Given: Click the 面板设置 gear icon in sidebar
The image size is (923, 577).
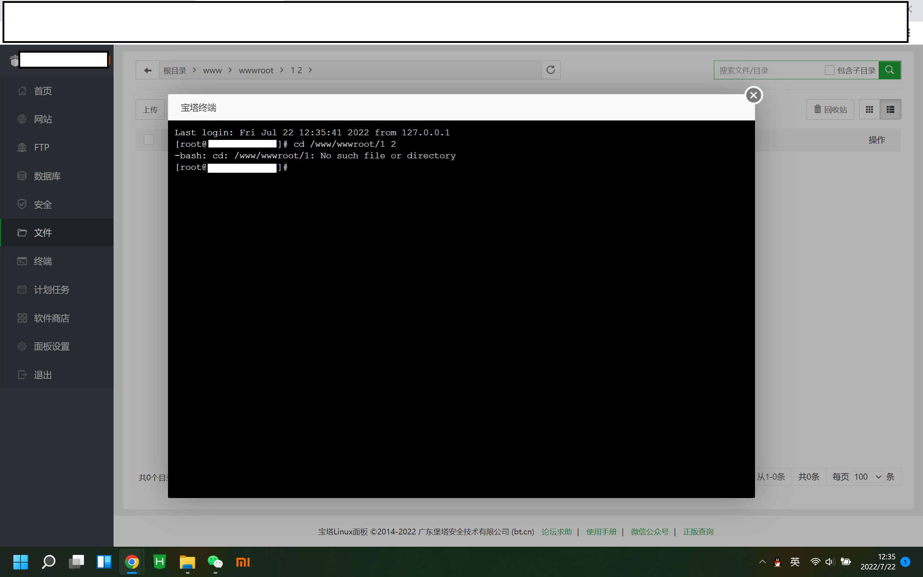Looking at the screenshot, I should [x=22, y=346].
